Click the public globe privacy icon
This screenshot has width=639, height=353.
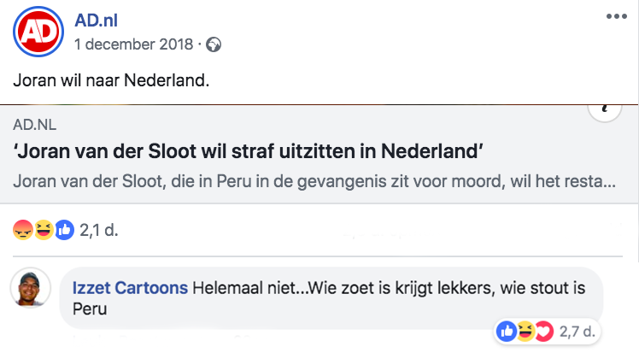(x=214, y=44)
